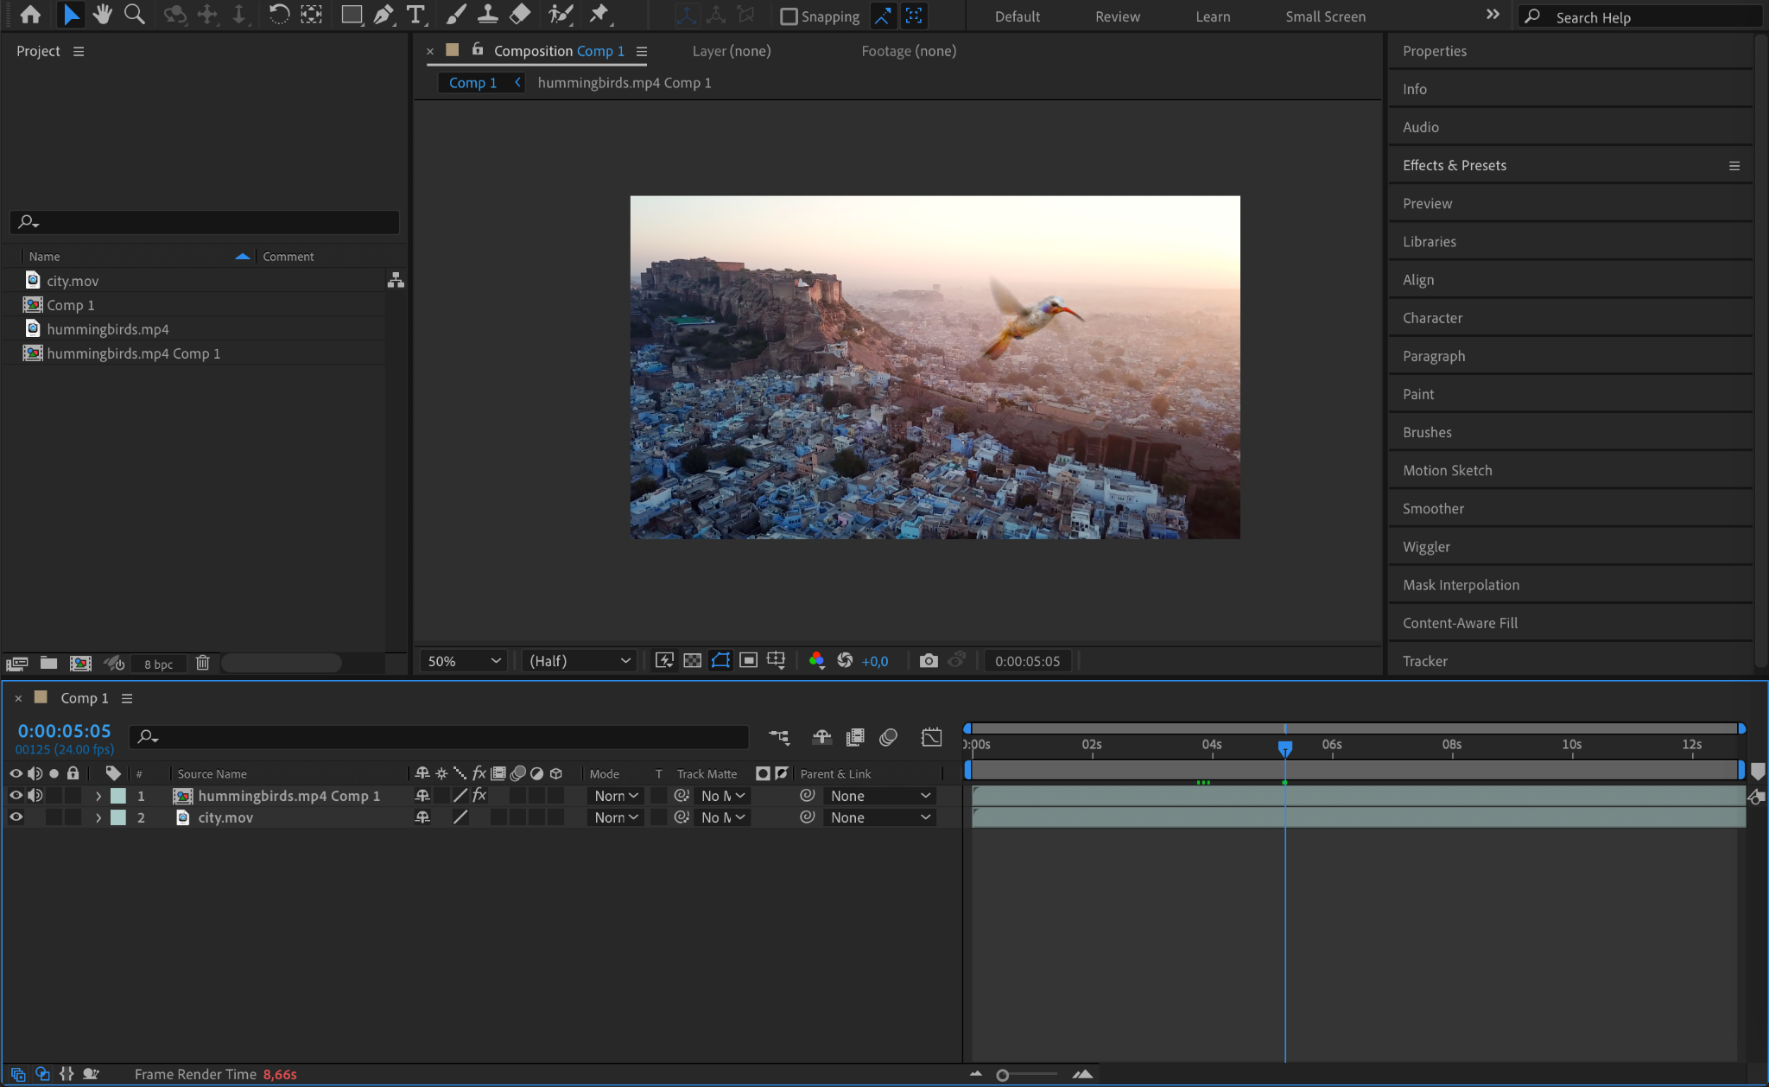The width and height of the screenshot is (1769, 1087).
Task: Pick the Puppet Pin tool
Action: [599, 15]
